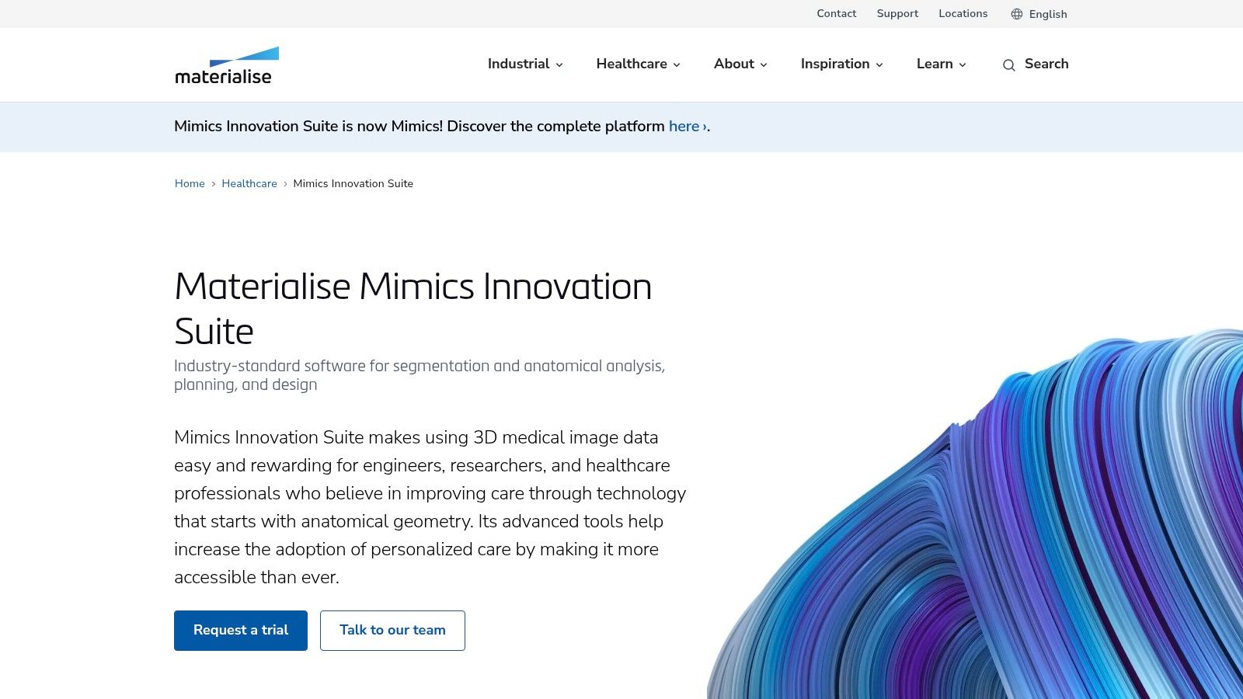This screenshot has height=699, width=1243.
Task: Expand the Inspiration menu chevron
Action: [x=879, y=64]
